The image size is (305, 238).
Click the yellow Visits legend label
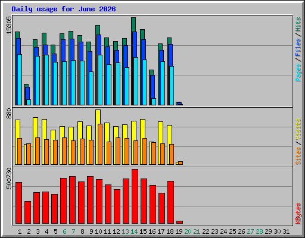click(x=298, y=130)
